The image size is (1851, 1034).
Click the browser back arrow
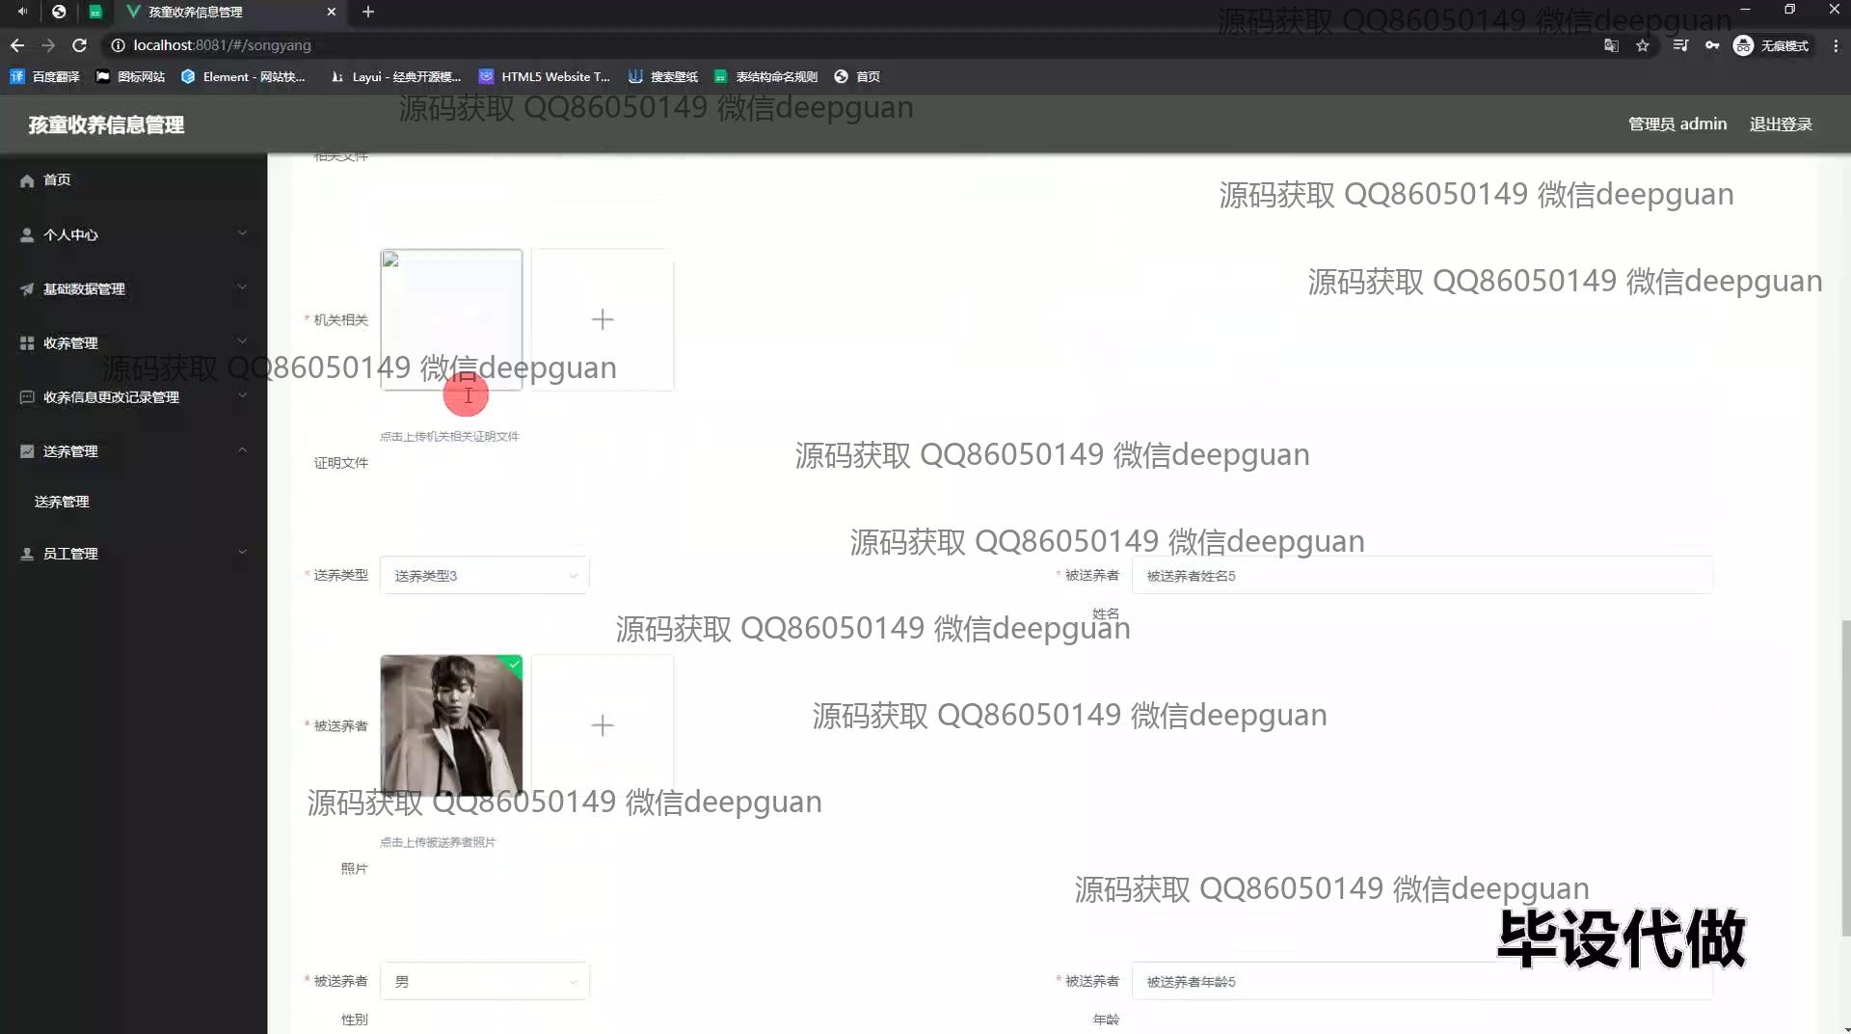click(x=17, y=45)
